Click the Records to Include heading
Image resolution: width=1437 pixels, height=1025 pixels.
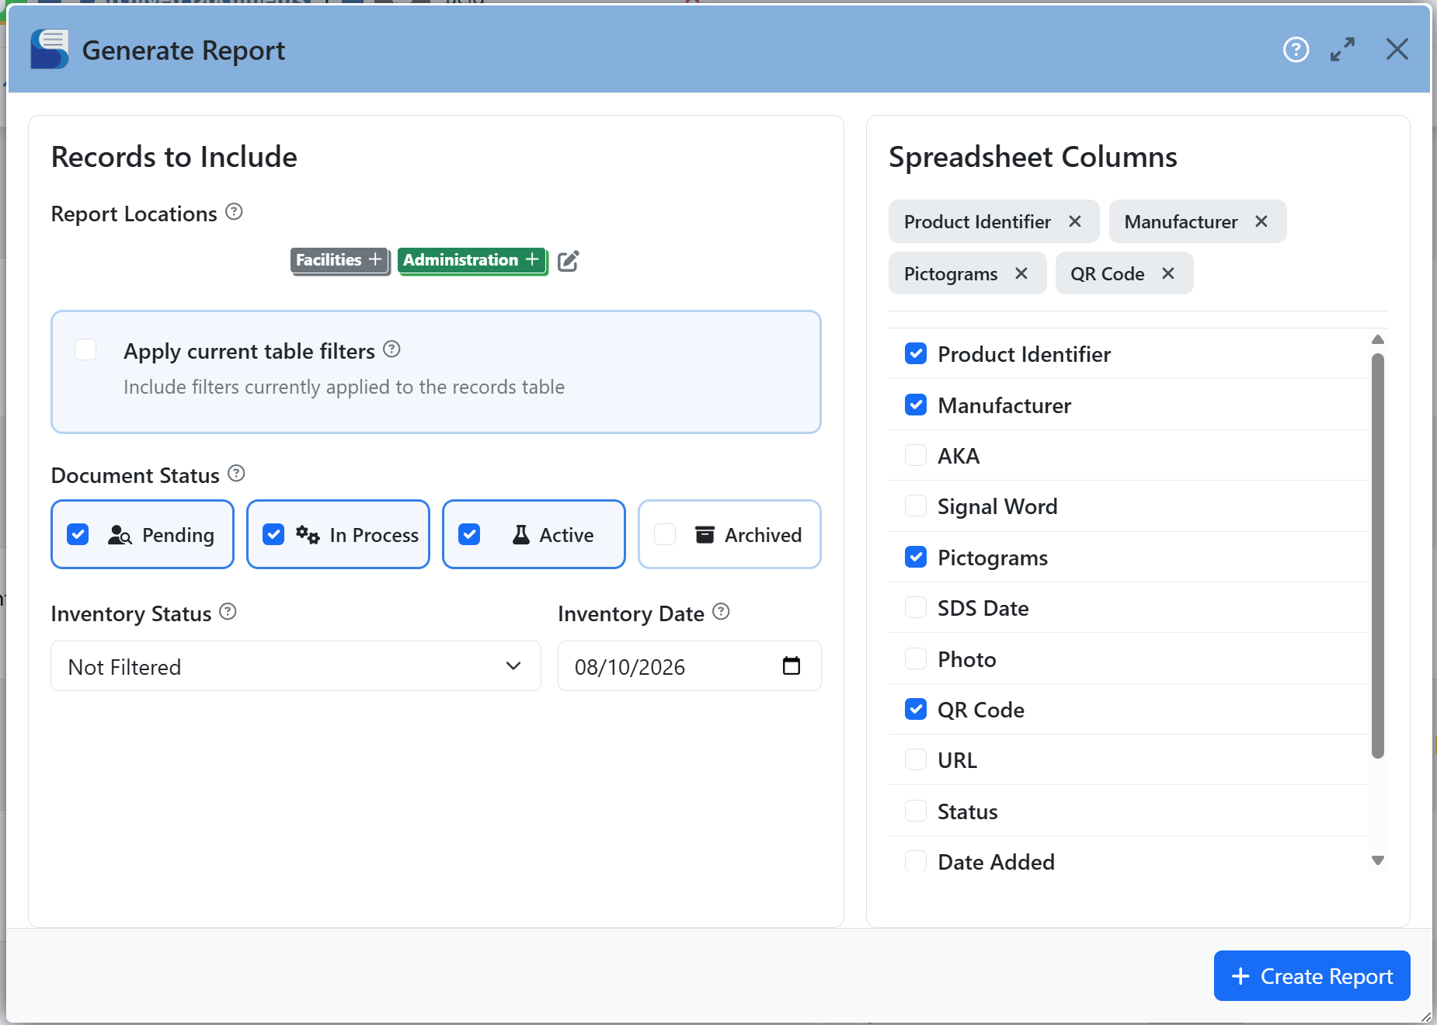(x=174, y=157)
